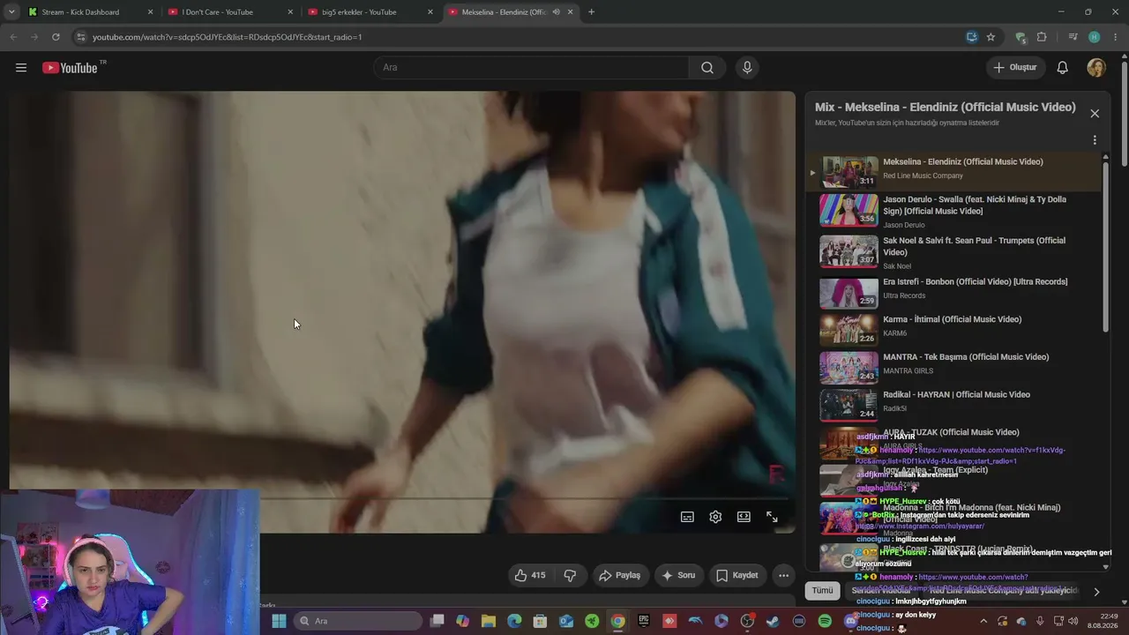The image size is (1129, 635).
Task: Select Sak Noel & Salvi - Trumpets video
Action: [953, 251]
